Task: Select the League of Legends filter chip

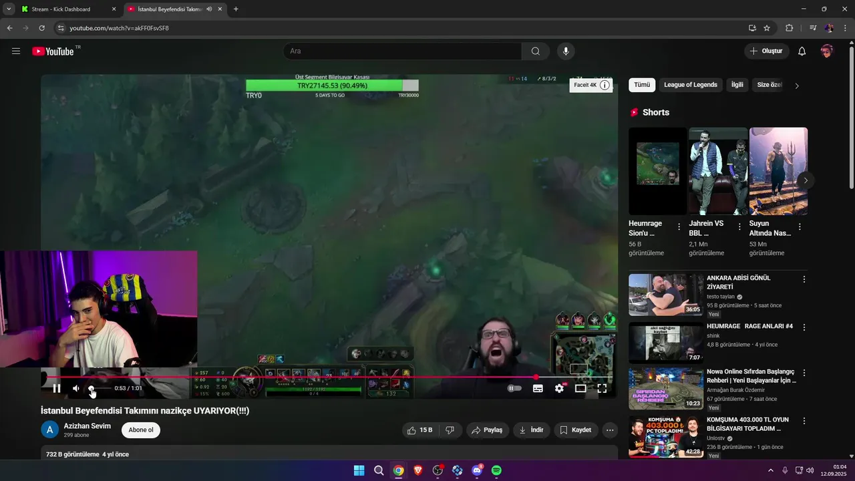Action: point(691,85)
